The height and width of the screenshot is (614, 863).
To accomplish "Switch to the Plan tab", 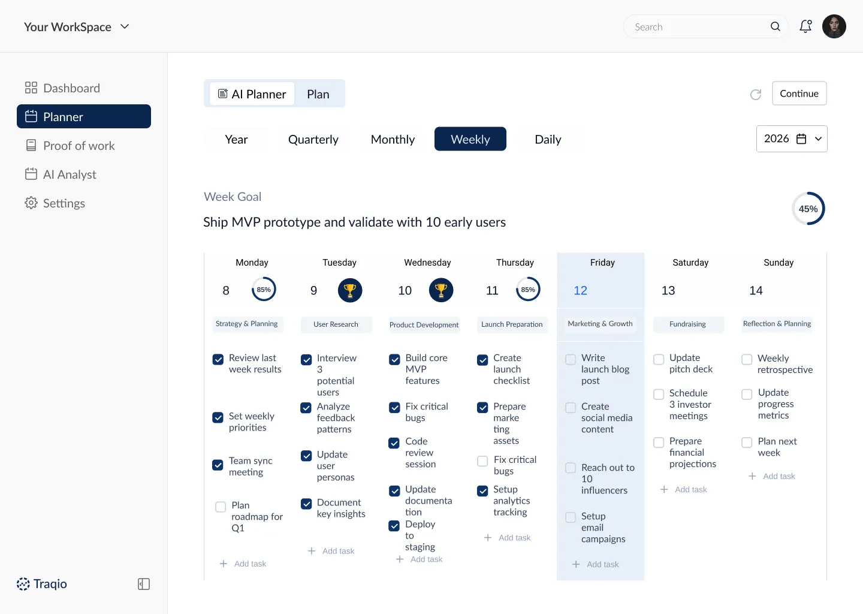I will (318, 94).
